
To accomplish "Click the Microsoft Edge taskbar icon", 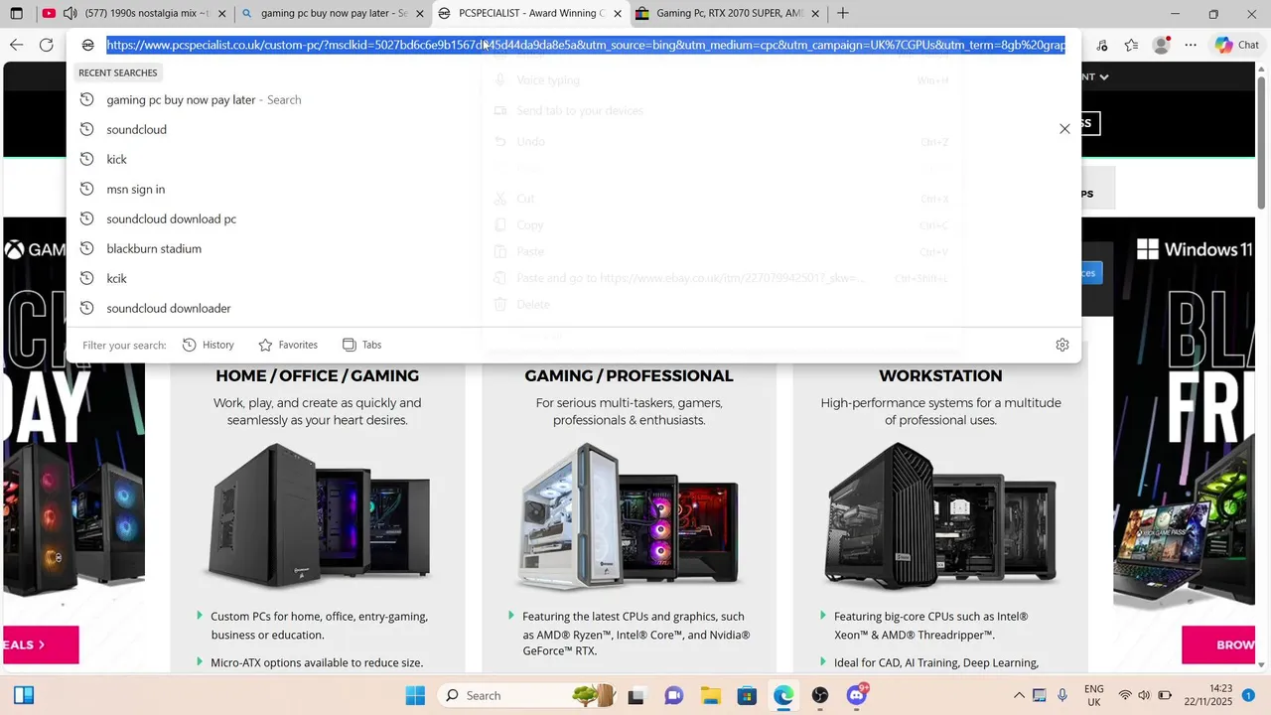I will [783, 695].
